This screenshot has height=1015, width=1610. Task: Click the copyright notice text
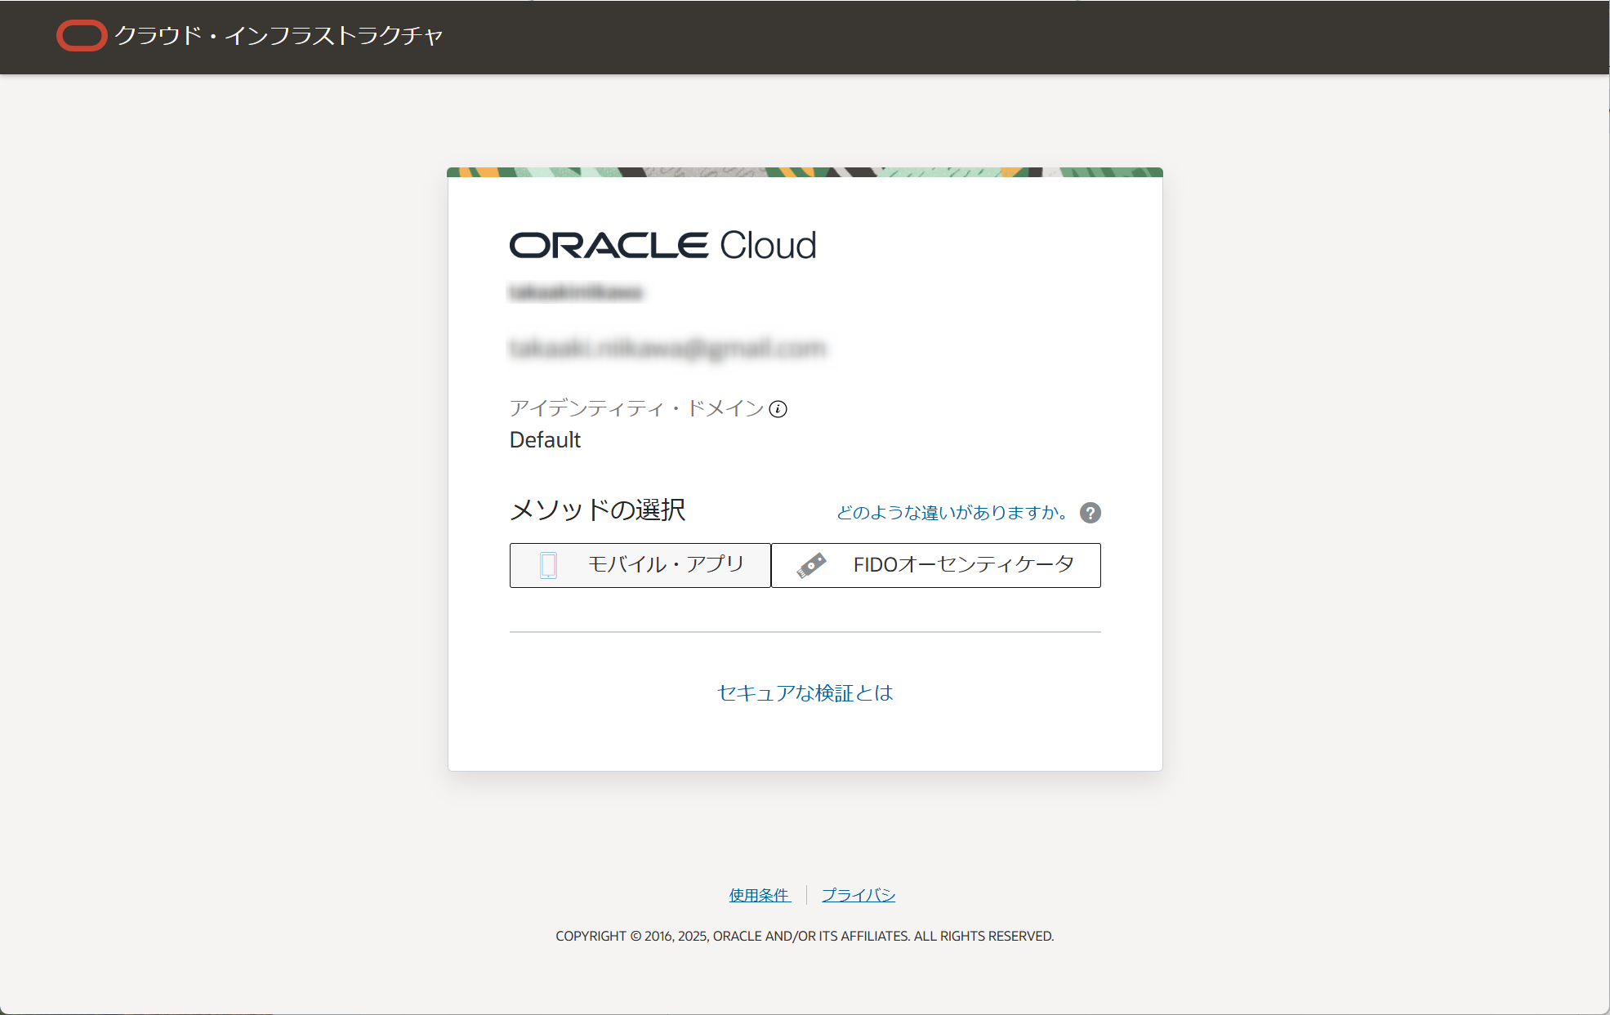pos(805,936)
